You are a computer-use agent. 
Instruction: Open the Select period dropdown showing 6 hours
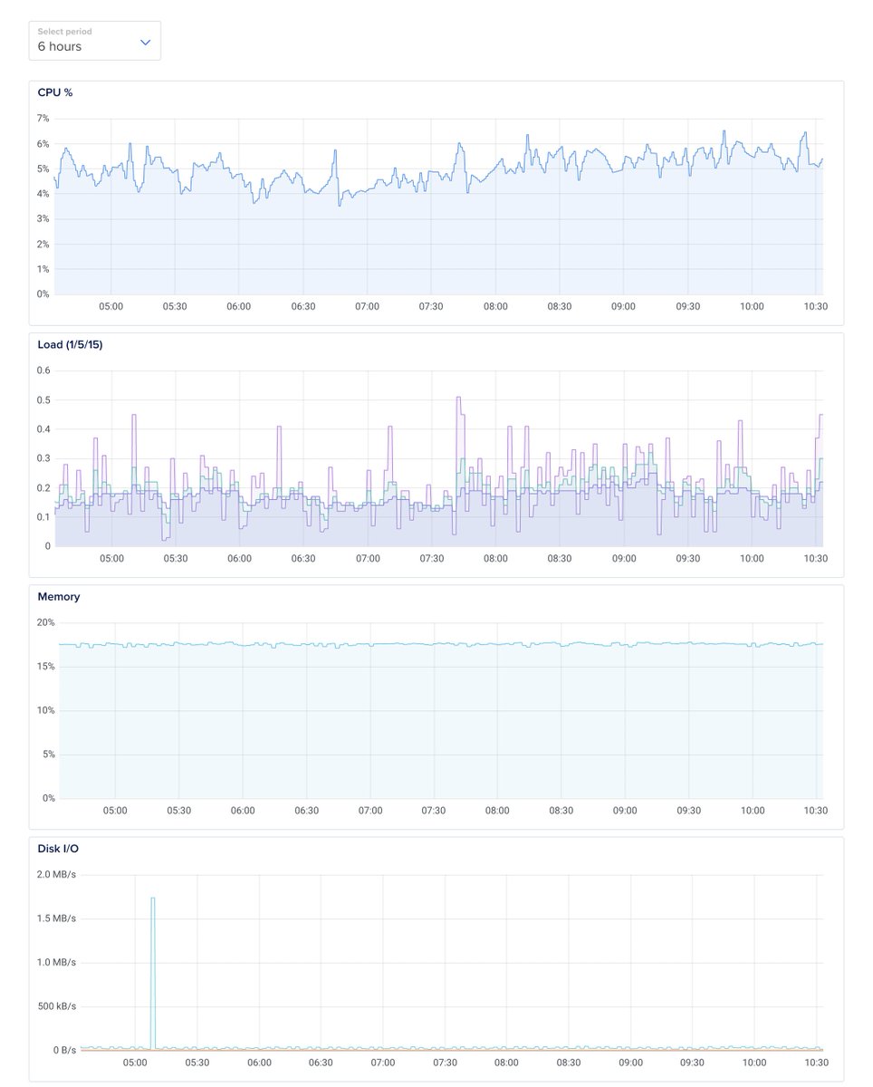95,41
